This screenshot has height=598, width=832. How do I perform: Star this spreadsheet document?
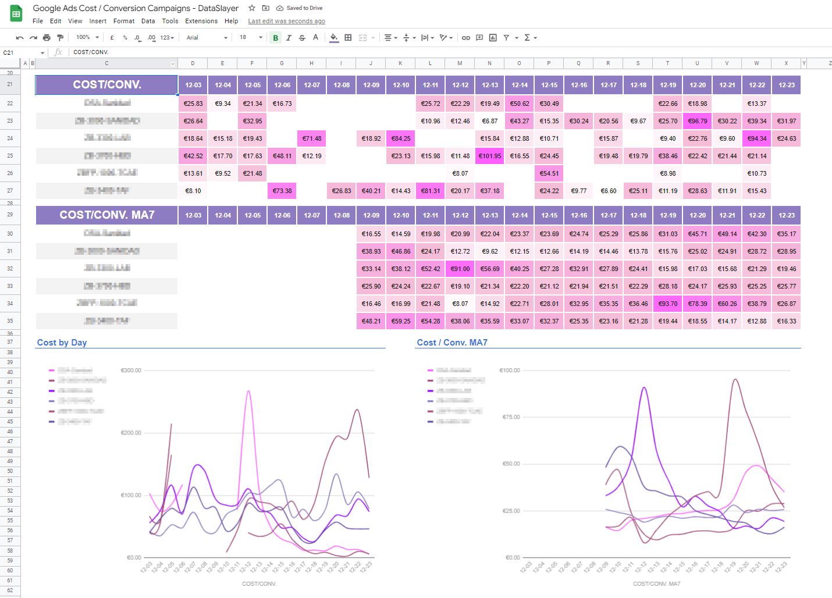251,8
